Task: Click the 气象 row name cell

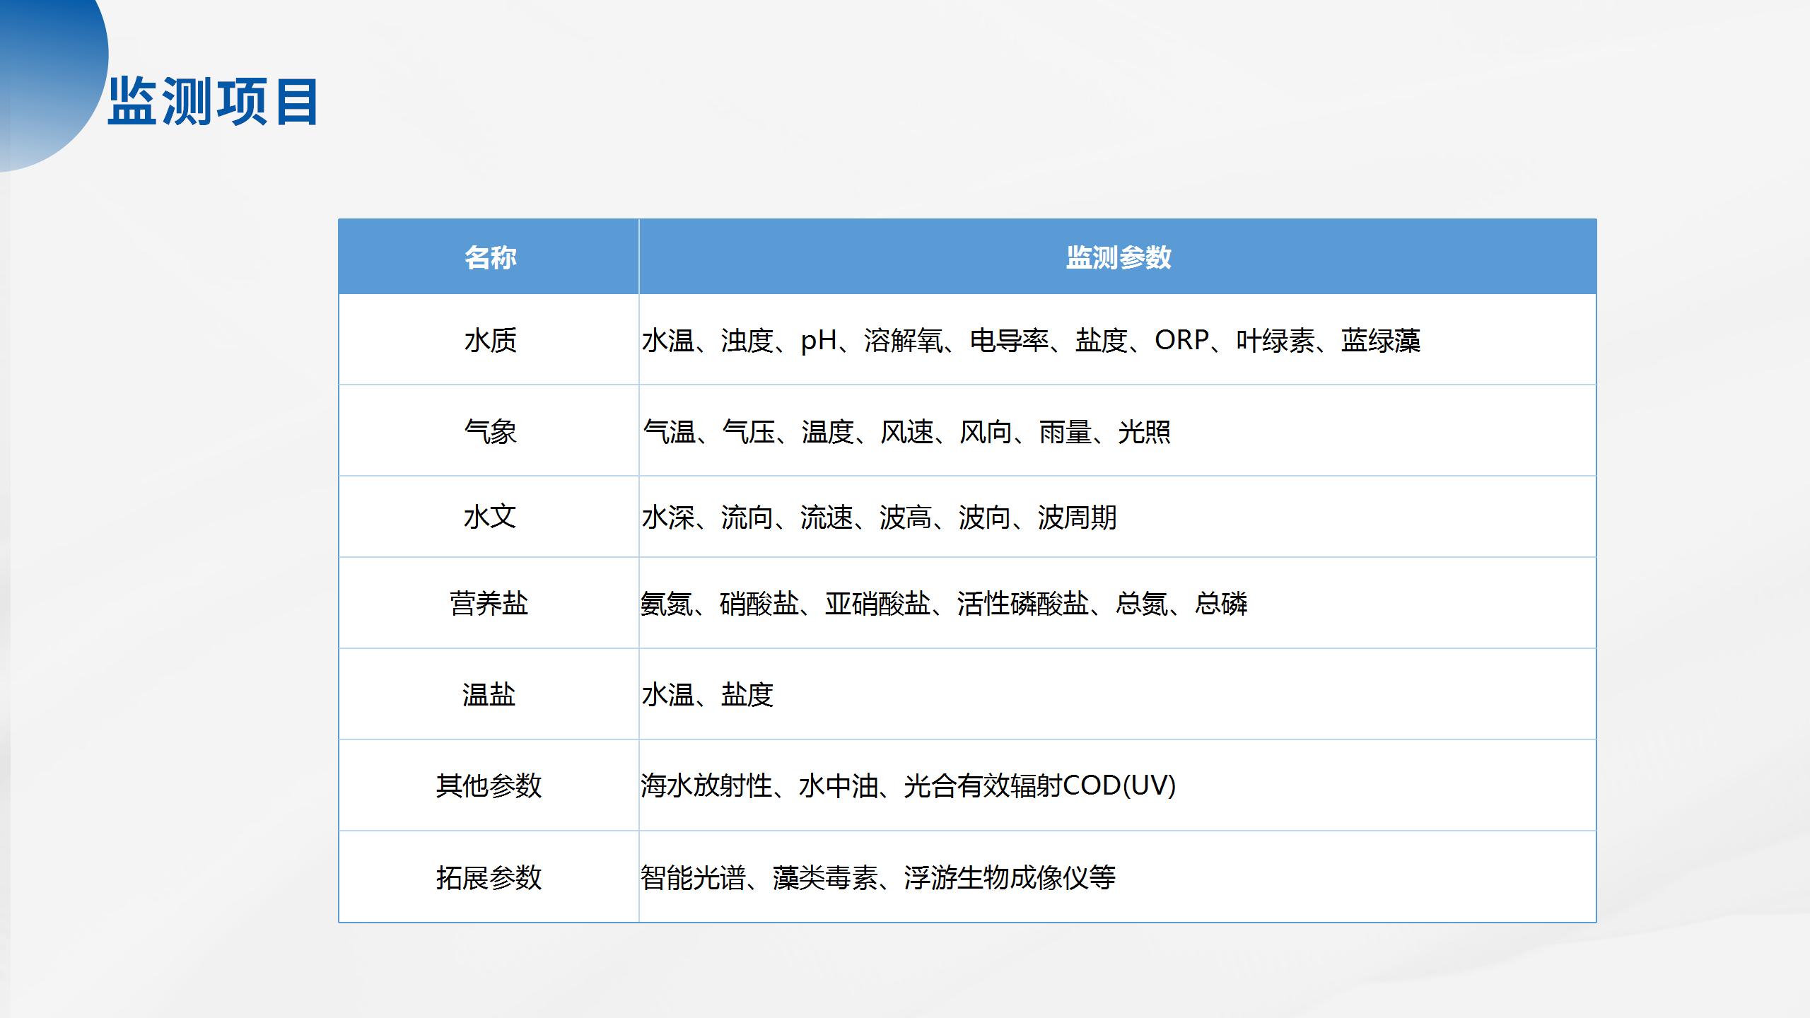Action: point(489,431)
